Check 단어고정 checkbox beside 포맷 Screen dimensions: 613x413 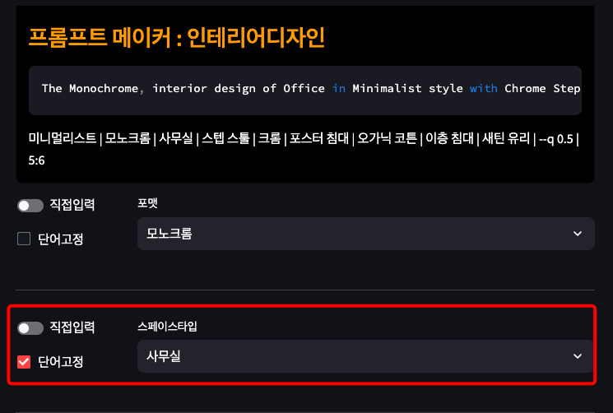click(24, 239)
